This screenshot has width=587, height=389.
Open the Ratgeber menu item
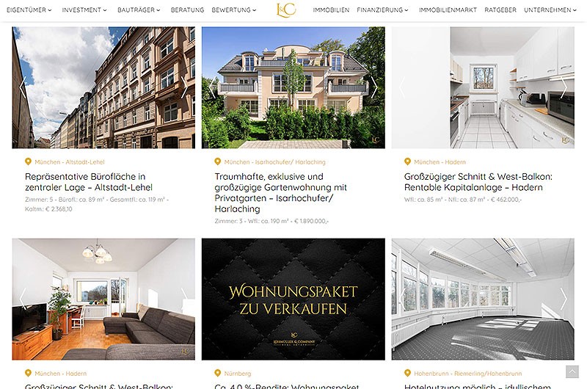(500, 10)
